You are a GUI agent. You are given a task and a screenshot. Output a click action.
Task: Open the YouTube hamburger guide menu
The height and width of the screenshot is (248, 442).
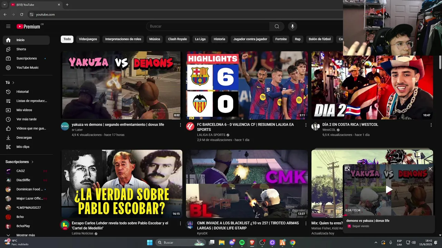(x=8, y=27)
